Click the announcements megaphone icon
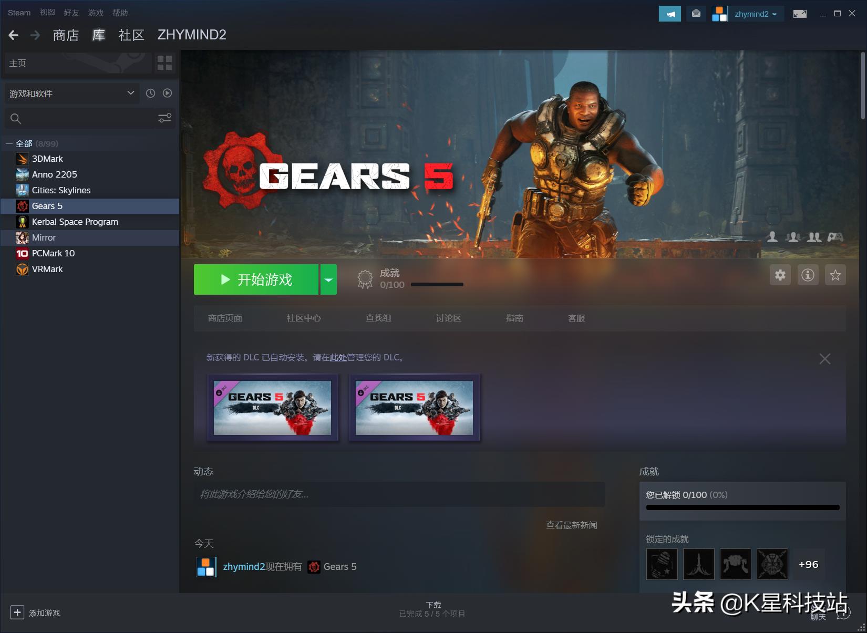This screenshot has height=633, width=867. tap(669, 14)
